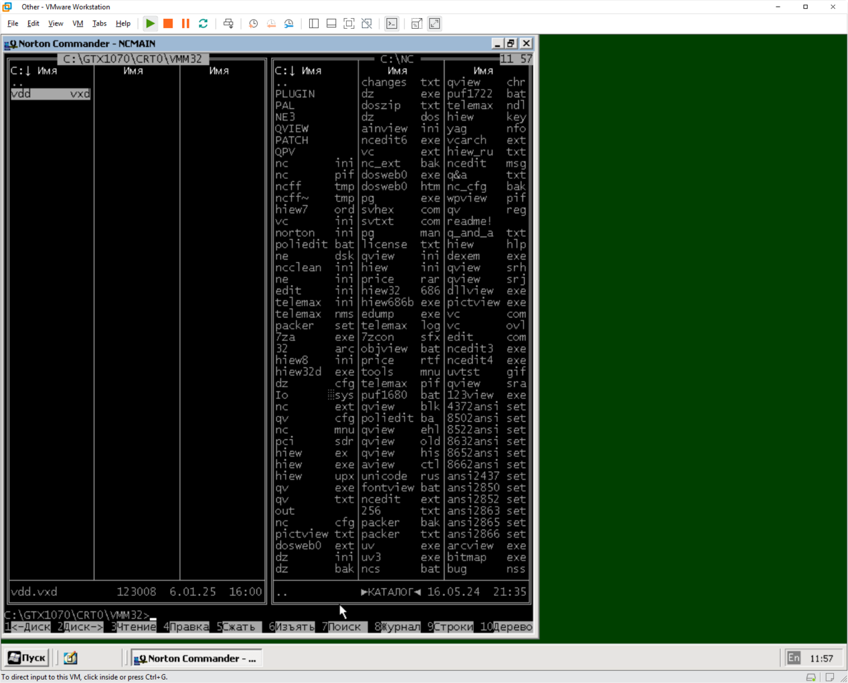Click the Fit guest percent icon
The image size is (848, 683).
click(x=416, y=23)
